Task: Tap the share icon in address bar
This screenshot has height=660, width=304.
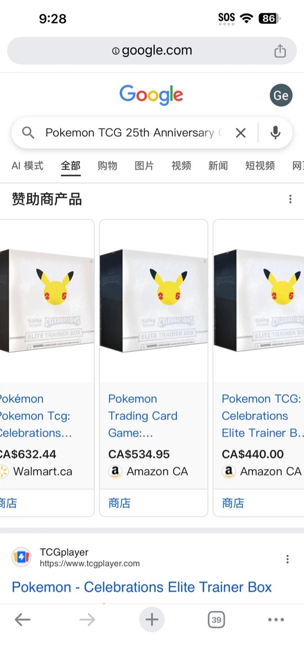Action: tap(280, 51)
